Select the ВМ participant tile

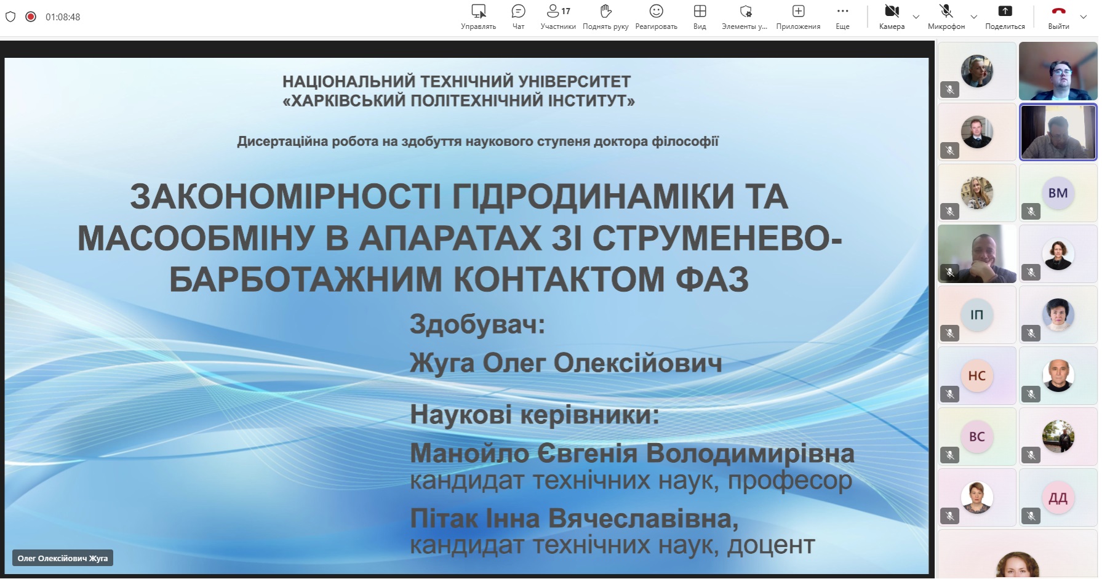[1058, 193]
